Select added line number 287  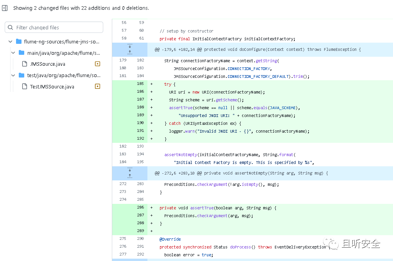[140, 215]
